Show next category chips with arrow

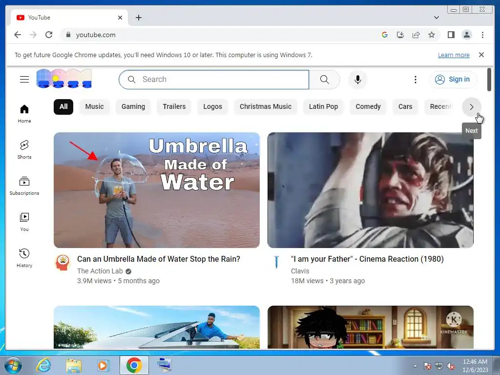tap(472, 107)
